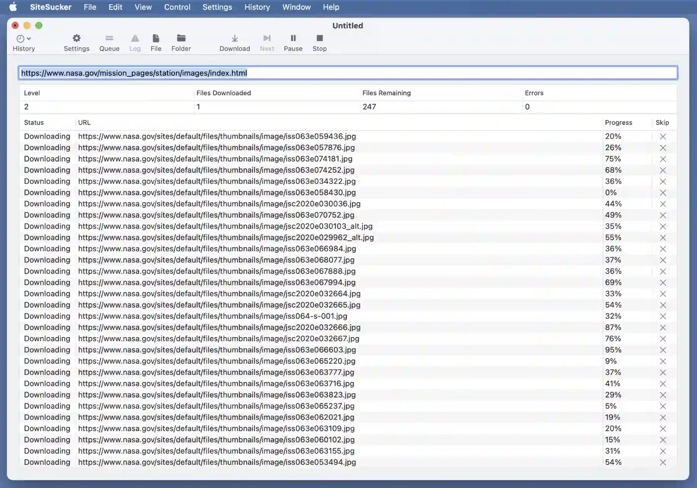Image resolution: width=697 pixels, height=488 pixels.
Task: Click the Download toolbar icon
Action: point(235,43)
